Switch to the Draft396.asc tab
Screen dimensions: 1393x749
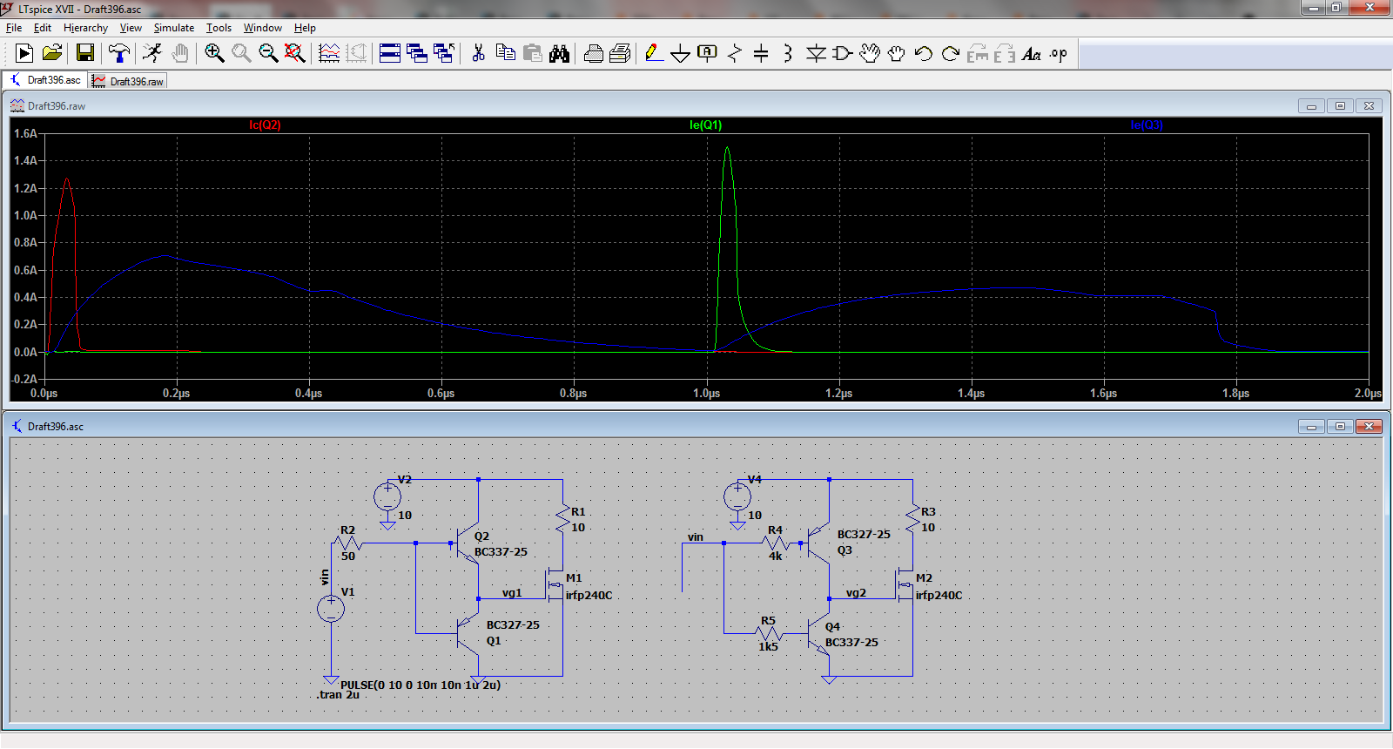coord(45,80)
